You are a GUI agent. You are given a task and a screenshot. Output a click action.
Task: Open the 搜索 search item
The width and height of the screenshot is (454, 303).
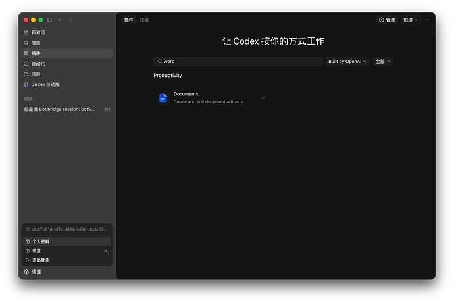tap(67, 43)
